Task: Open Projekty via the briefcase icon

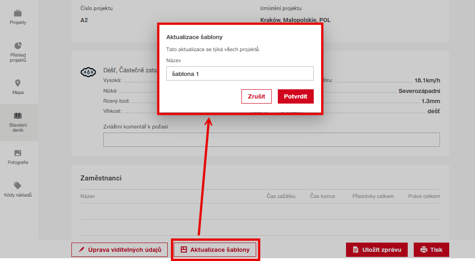Action: 18,13
